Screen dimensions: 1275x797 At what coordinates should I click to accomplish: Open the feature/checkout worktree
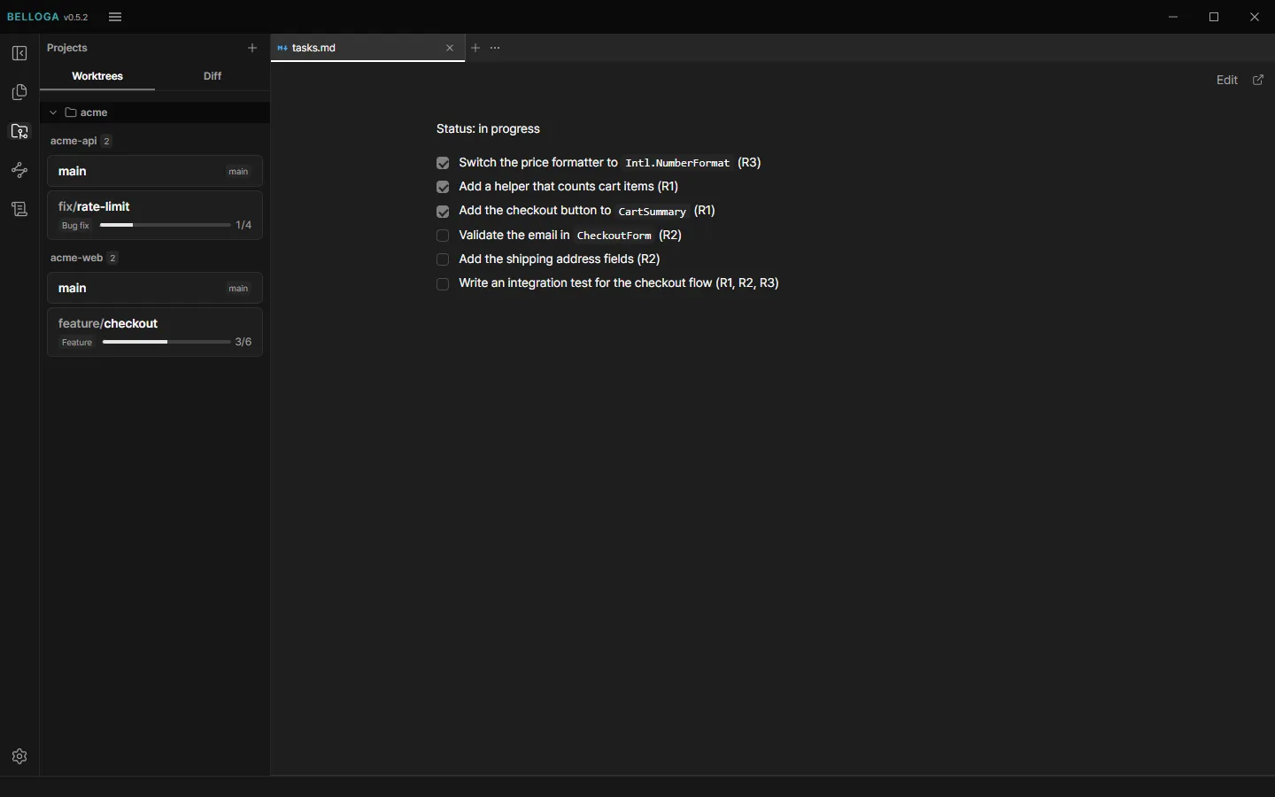[x=155, y=332]
